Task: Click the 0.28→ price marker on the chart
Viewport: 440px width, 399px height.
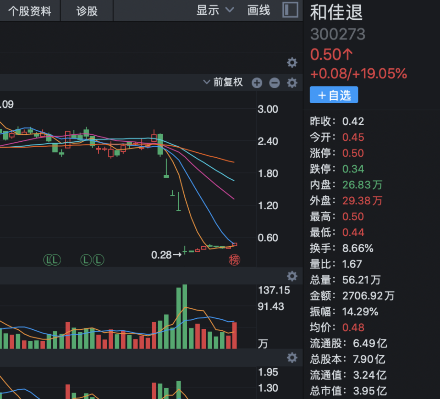Action: click(x=166, y=255)
